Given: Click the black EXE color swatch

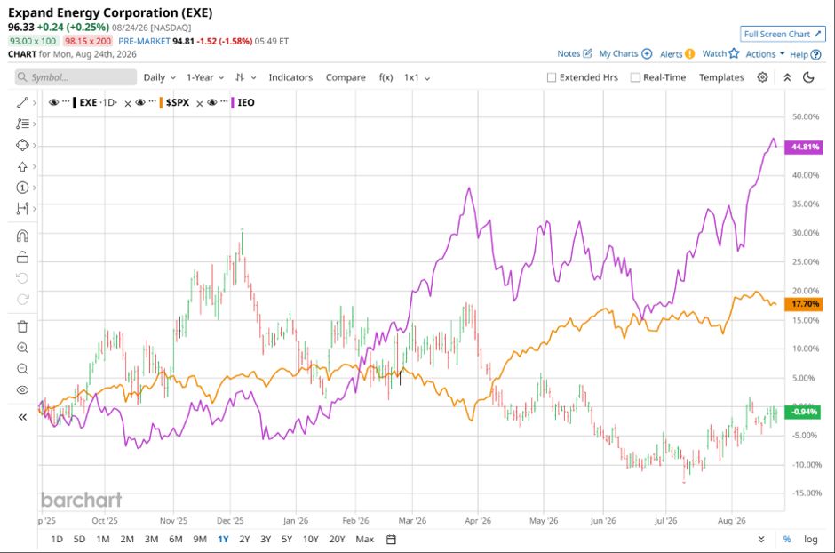Looking at the screenshot, I should coord(75,102).
